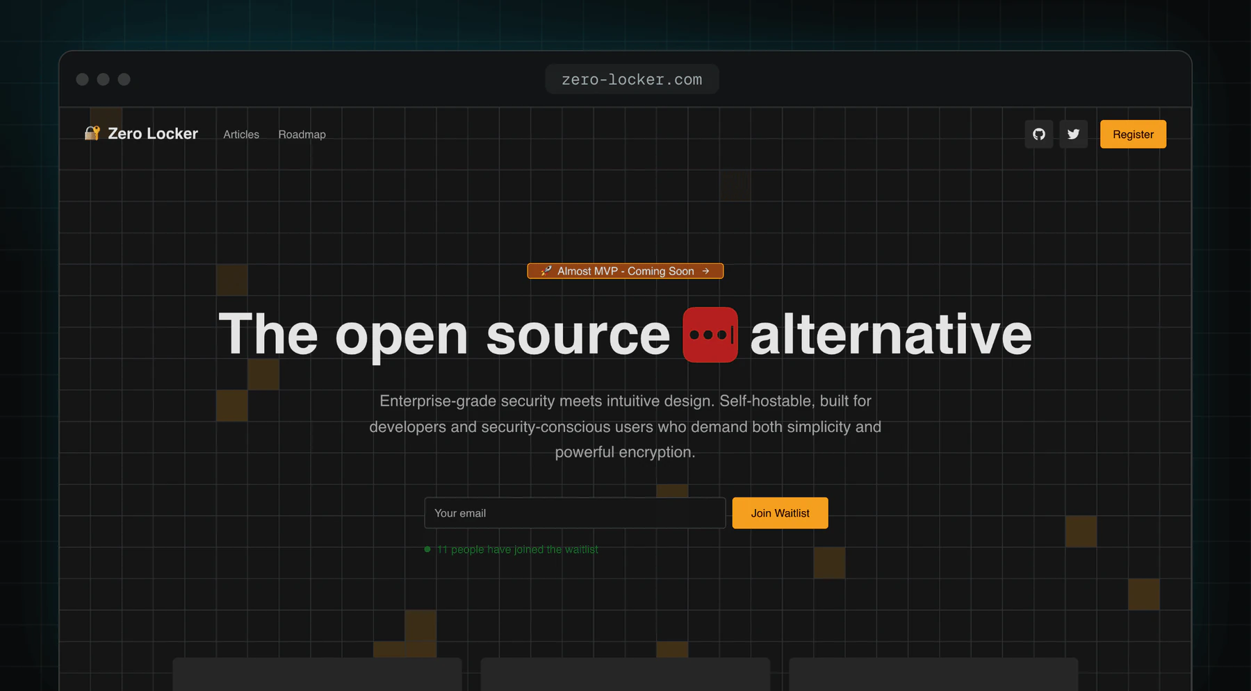The width and height of the screenshot is (1251, 691).
Task: Click the red password dots icon
Action: [x=710, y=335]
